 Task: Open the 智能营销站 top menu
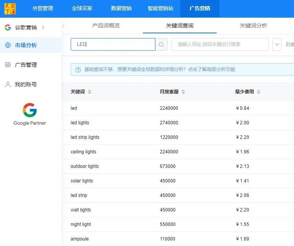point(161,8)
